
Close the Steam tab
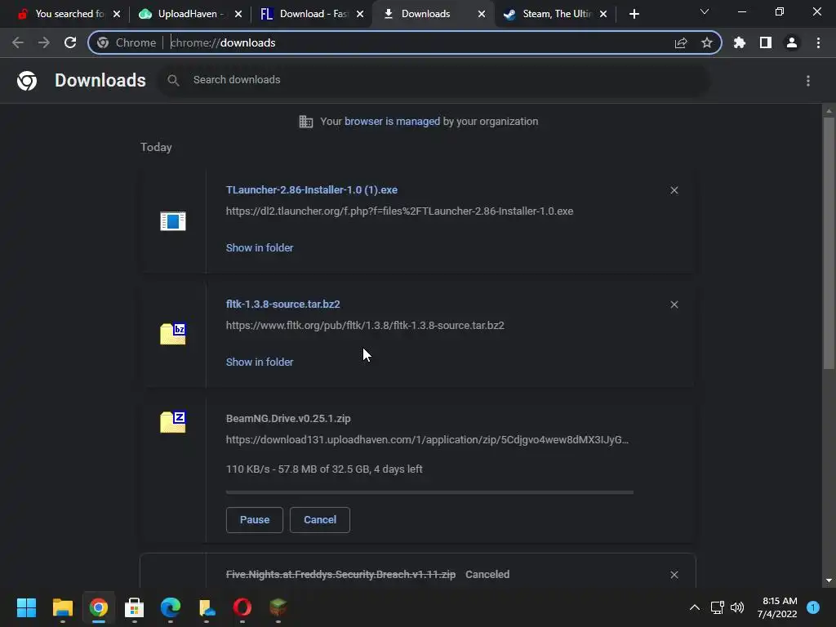coord(603,14)
